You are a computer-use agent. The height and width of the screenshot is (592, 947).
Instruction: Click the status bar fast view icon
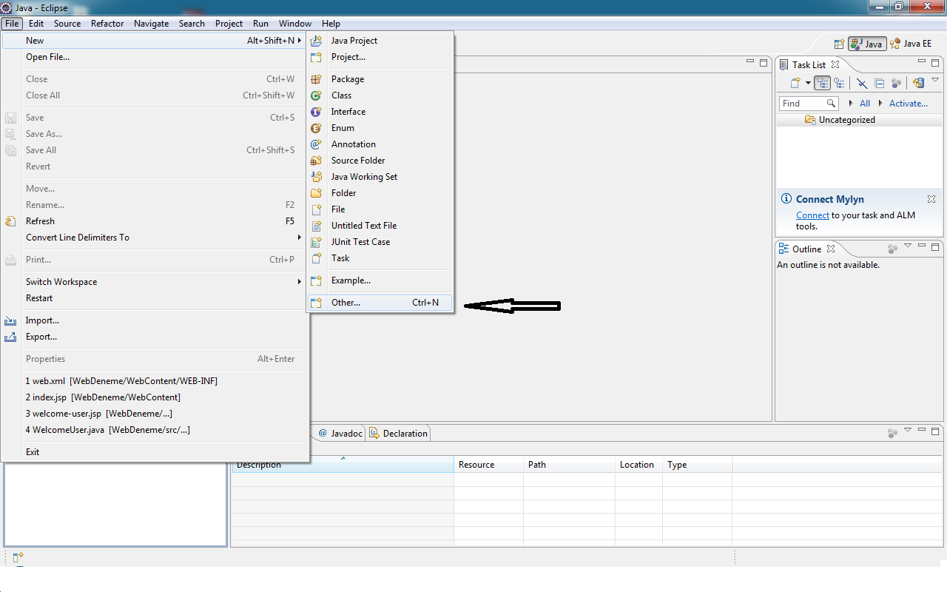pyautogui.click(x=18, y=556)
